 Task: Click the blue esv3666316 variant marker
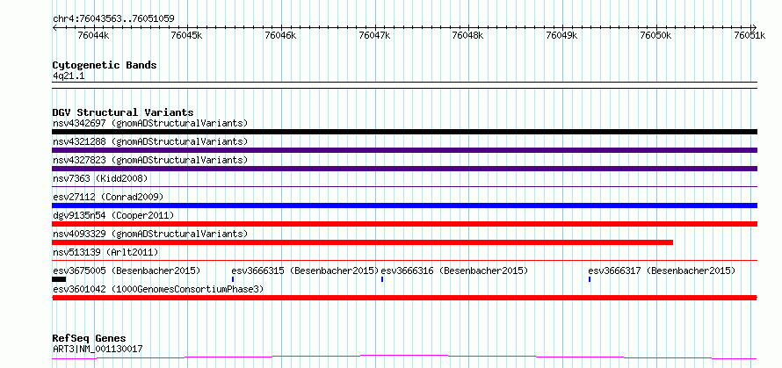point(382,279)
